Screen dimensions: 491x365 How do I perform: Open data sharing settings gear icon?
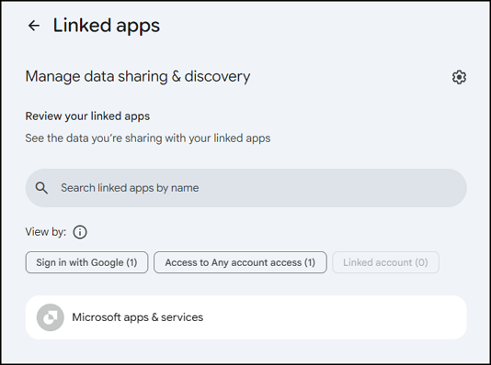click(459, 77)
